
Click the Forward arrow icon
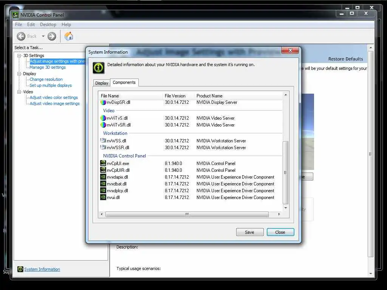pyautogui.click(x=51, y=36)
